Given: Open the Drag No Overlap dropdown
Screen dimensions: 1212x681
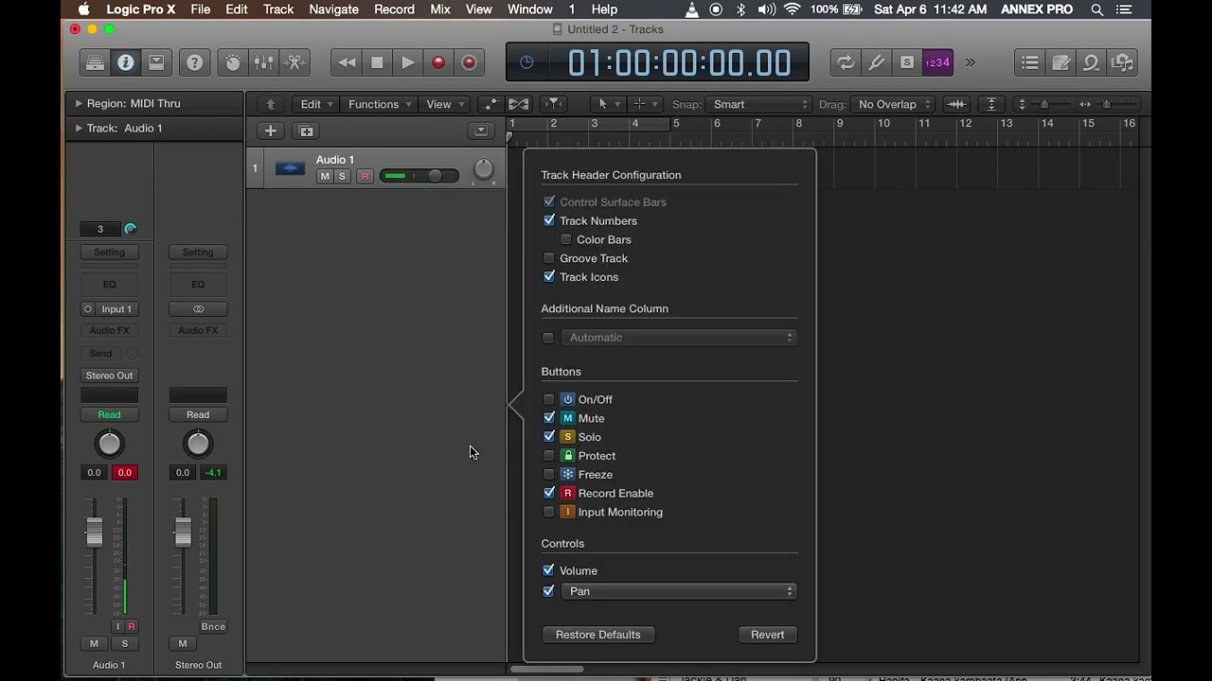Looking at the screenshot, I should (x=893, y=104).
